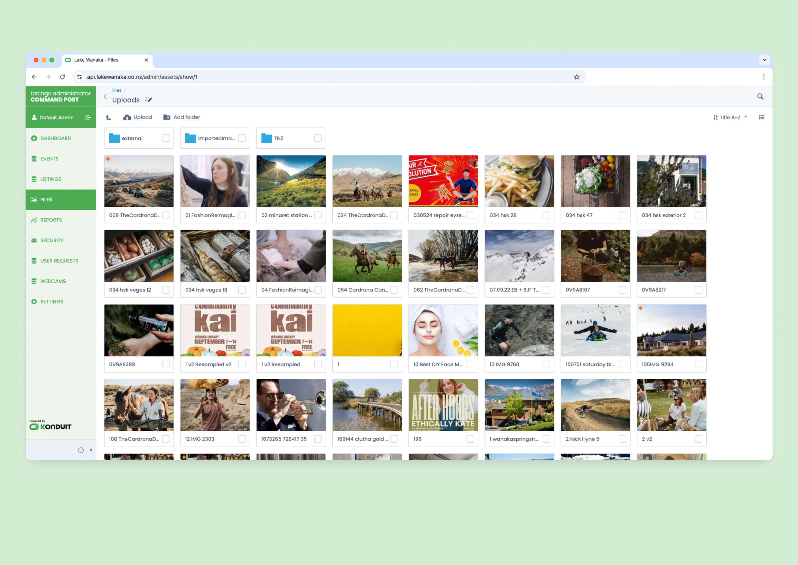The height and width of the screenshot is (565, 798).
Task: Open the 1673265 728417 35 trumpet thumbnail
Action: [x=291, y=405]
